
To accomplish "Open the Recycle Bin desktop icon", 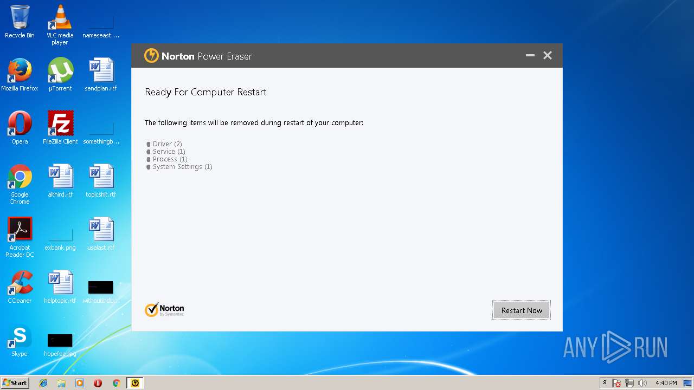I will (x=20, y=22).
